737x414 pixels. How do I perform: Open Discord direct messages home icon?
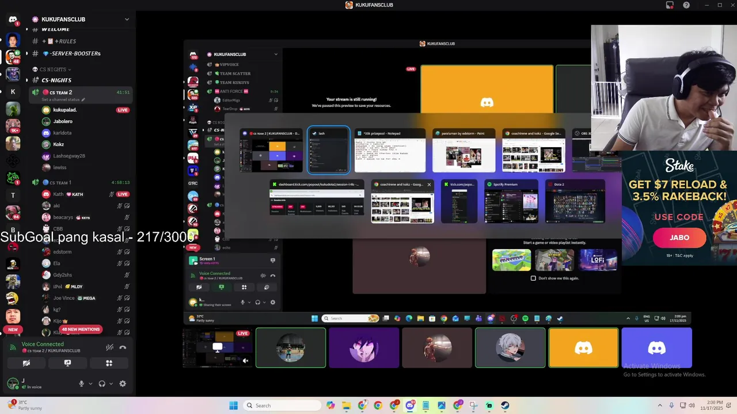click(13, 20)
